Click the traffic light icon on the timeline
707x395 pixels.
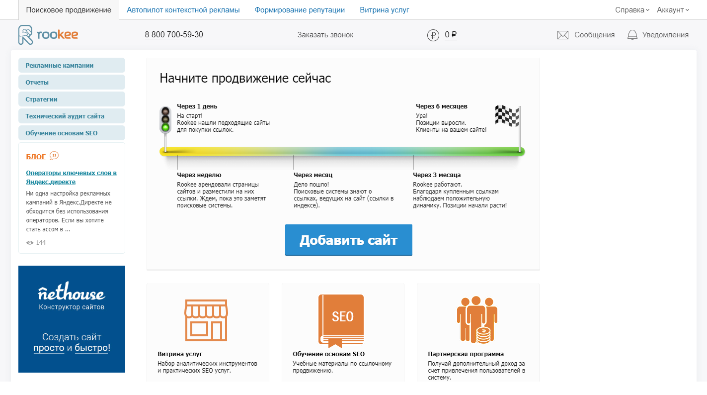click(x=165, y=119)
